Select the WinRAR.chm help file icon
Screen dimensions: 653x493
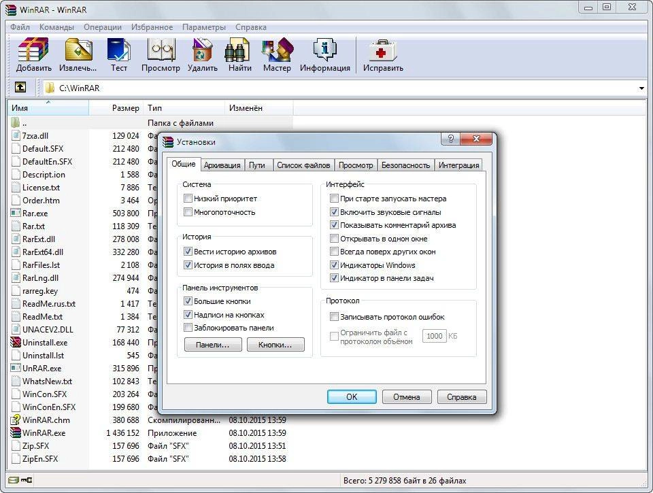pos(16,420)
